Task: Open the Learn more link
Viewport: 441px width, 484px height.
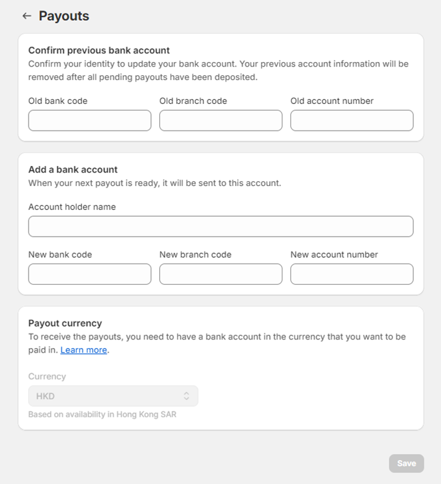Action: tap(84, 350)
